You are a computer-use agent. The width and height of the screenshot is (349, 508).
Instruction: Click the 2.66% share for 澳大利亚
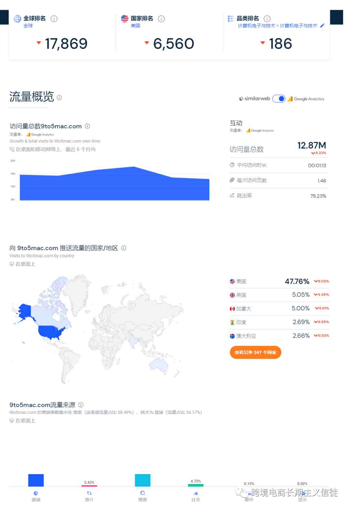click(301, 336)
